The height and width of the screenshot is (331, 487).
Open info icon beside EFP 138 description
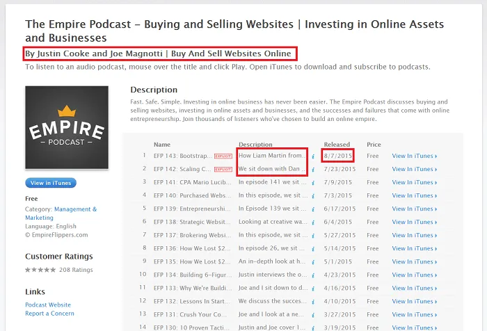313,223
